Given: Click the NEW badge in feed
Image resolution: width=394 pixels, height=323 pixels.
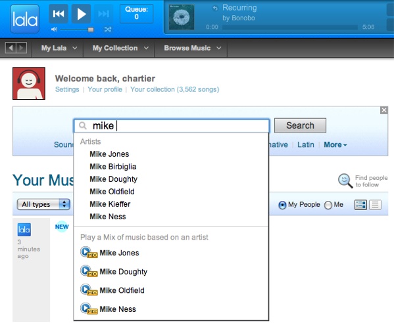Looking at the screenshot, I should pos(62,226).
